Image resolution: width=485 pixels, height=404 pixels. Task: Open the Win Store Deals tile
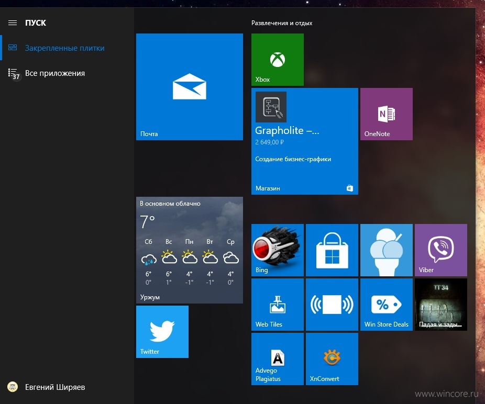point(387,305)
